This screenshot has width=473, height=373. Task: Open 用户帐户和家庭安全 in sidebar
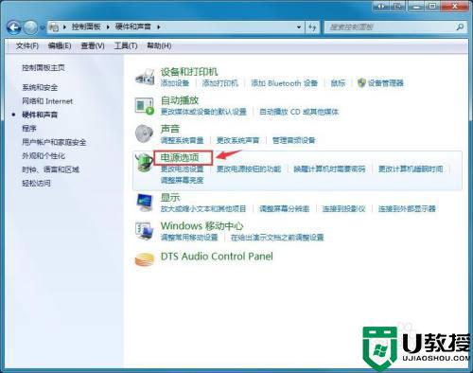[x=54, y=142]
